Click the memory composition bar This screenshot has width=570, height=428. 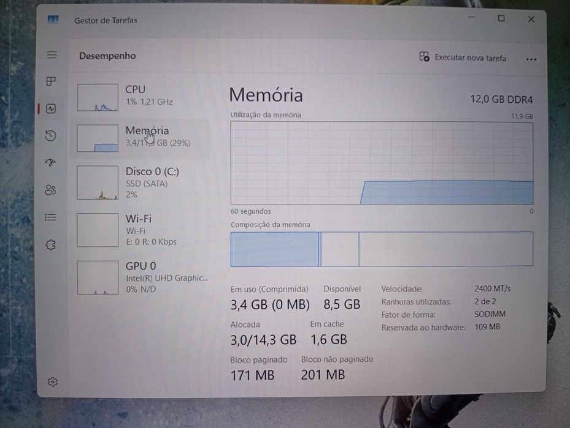[382, 249]
